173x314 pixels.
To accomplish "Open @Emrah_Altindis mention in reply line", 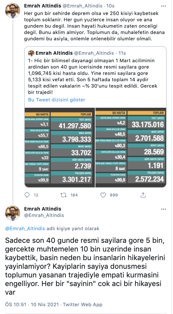I will (x=25, y=228).
